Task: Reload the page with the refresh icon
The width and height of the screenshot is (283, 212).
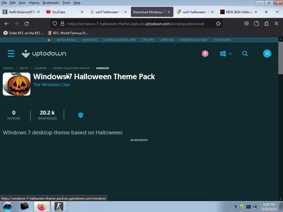Action: tap(27, 24)
